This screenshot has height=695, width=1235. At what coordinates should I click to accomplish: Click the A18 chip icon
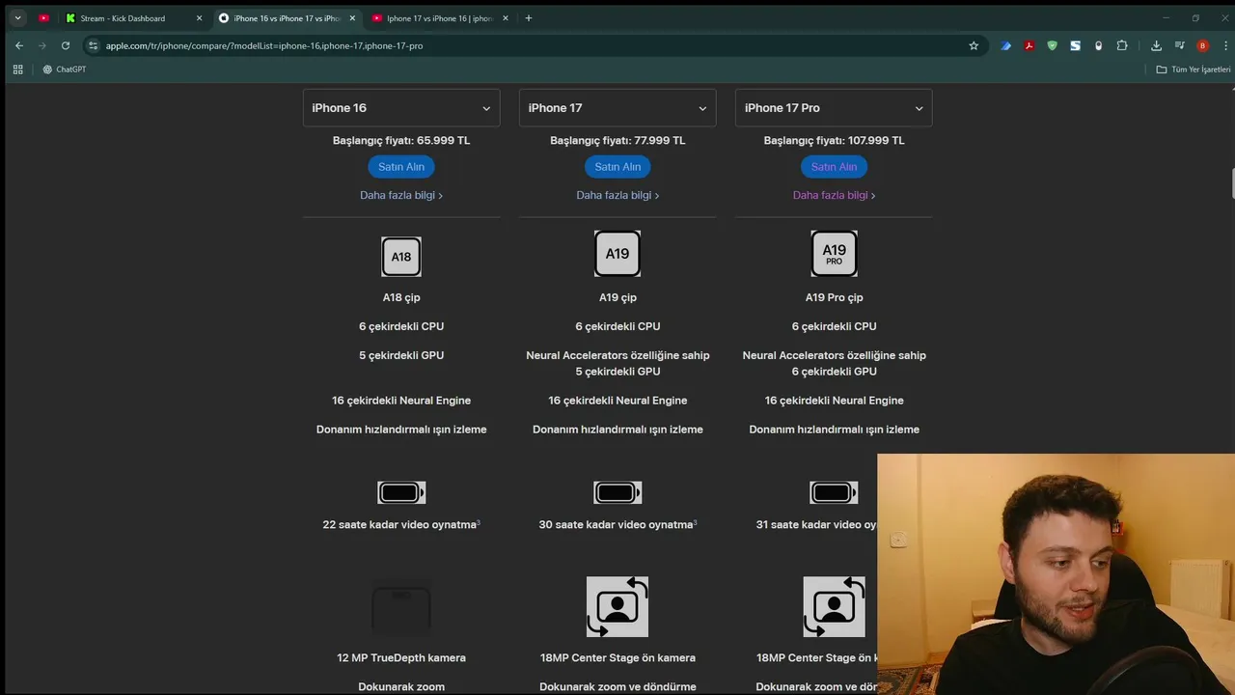tap(401, 256)
